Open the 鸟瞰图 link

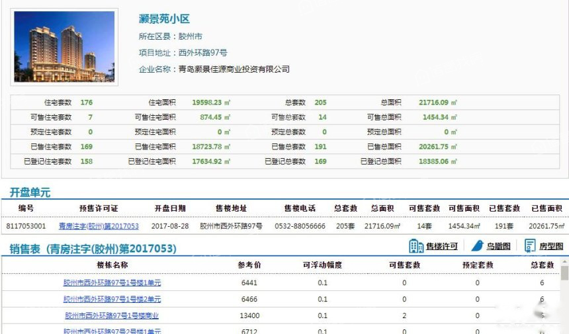pyautogui.click(x=498, y=247)
